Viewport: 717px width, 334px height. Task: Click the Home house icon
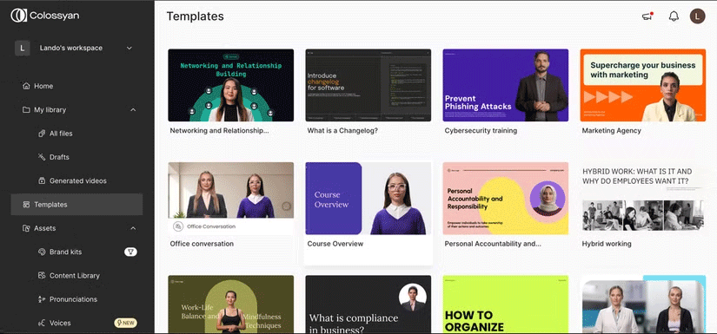tap(26, 86)
